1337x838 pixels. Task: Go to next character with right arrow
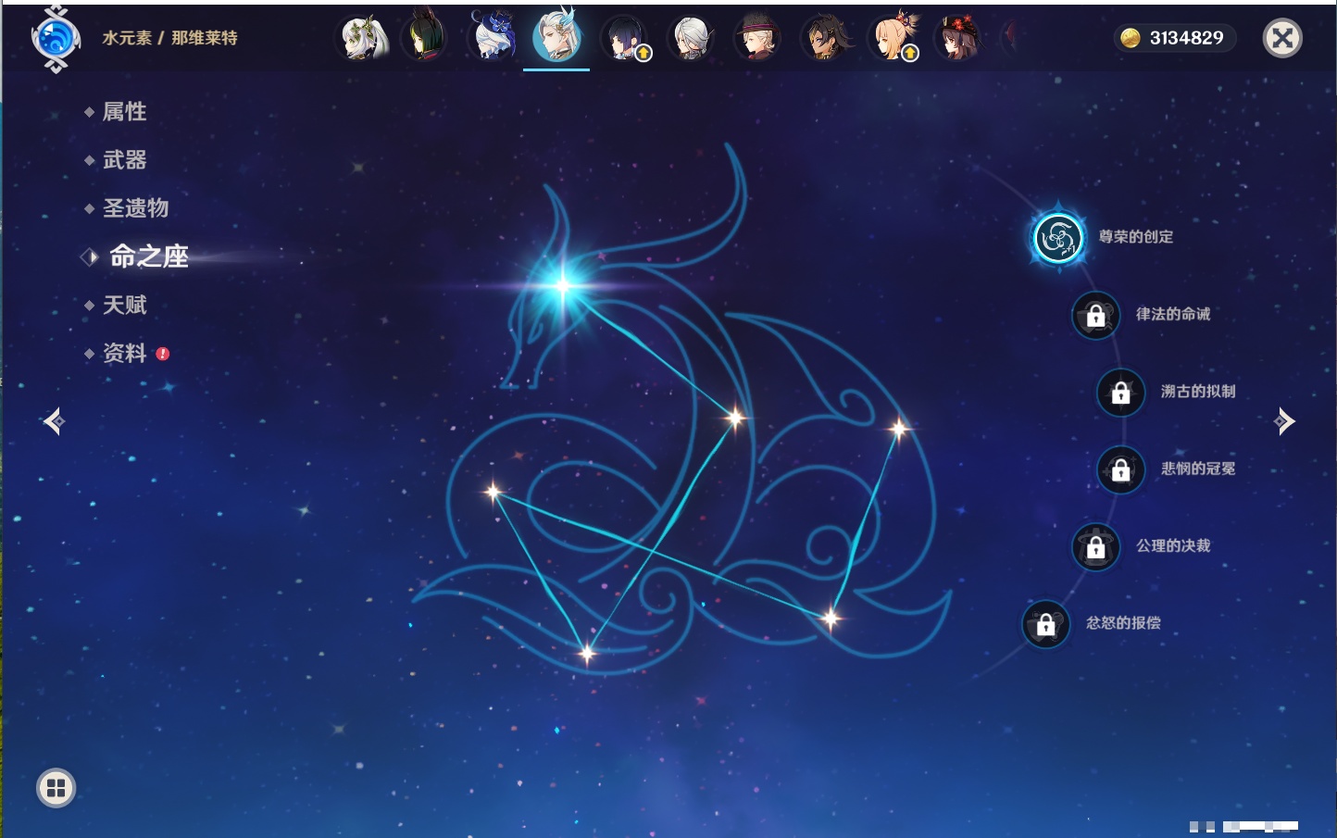pos(1284,421)
